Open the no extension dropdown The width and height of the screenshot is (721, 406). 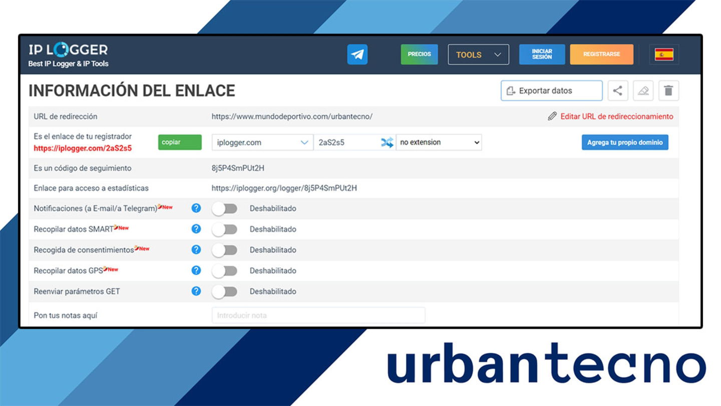click(x=439, y=142)
